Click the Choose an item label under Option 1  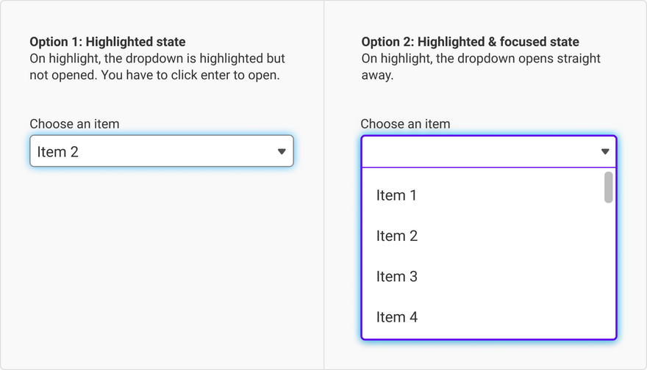74,124
